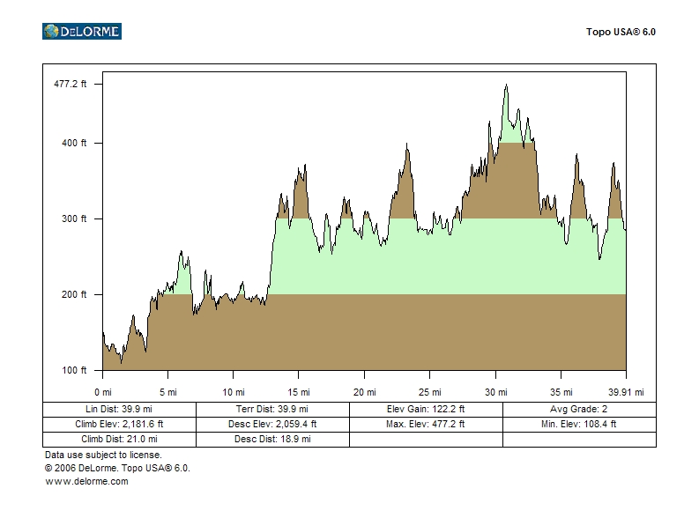Viewport: 699px width, 511px height.
Task: Click the Avg Grade: 2 cell
Action: click(579, 410)
